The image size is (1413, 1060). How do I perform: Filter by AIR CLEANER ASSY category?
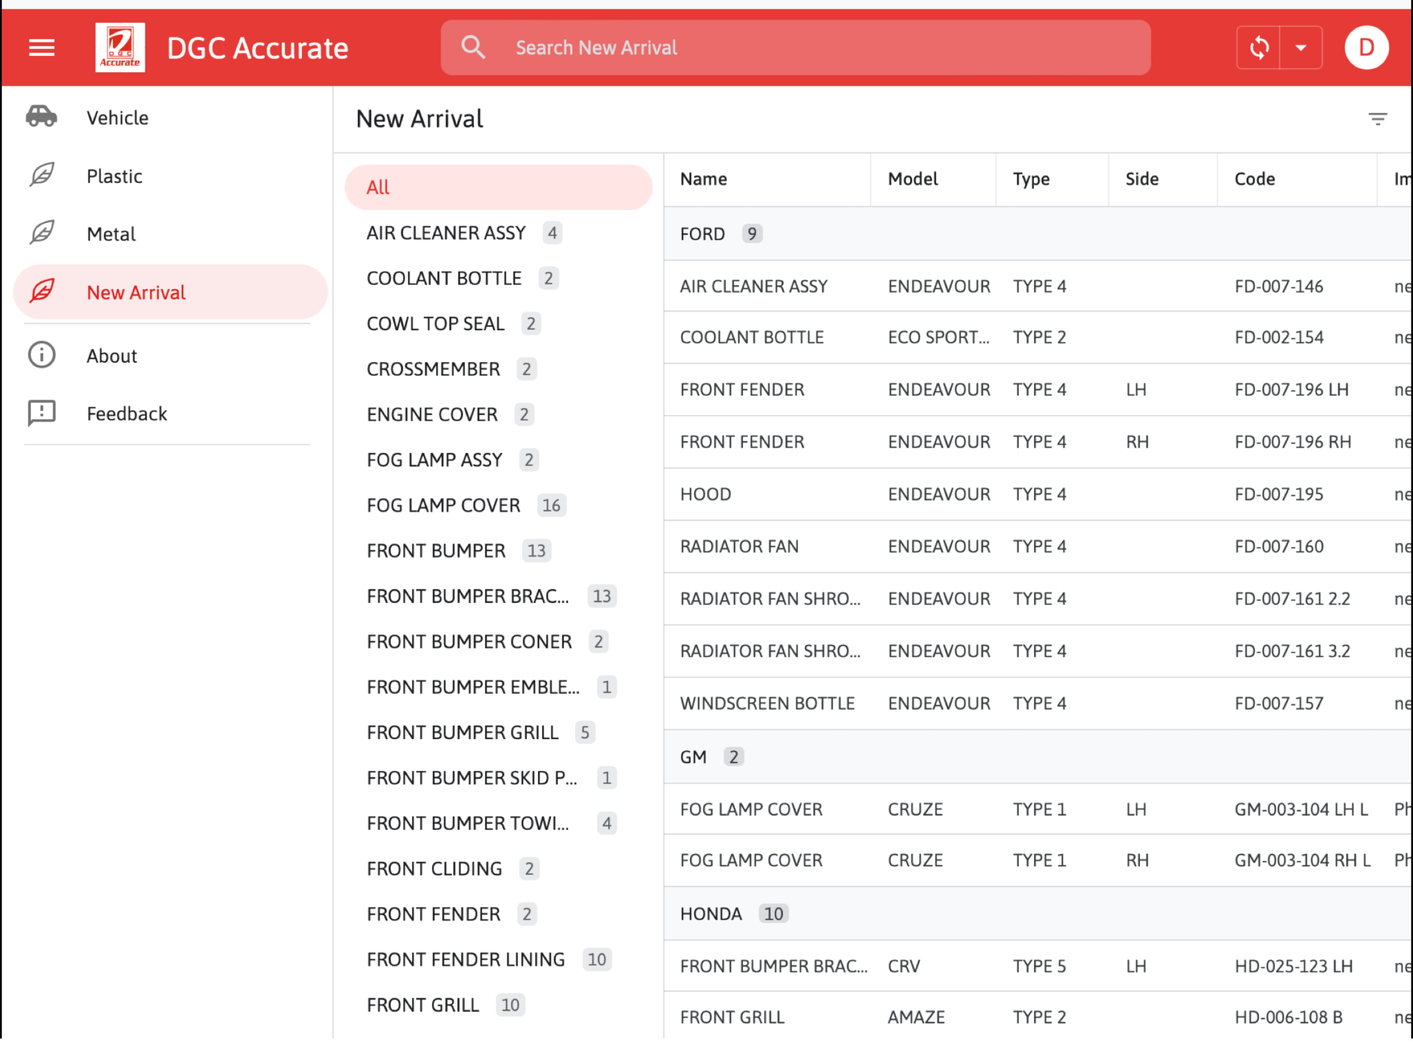point(498,233)
